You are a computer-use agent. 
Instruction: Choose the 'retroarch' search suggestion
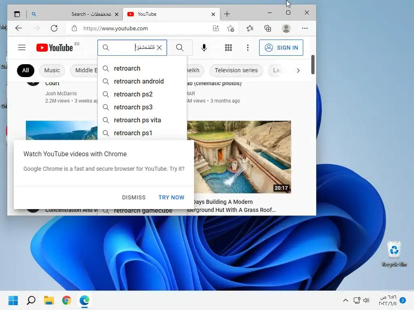142,69
